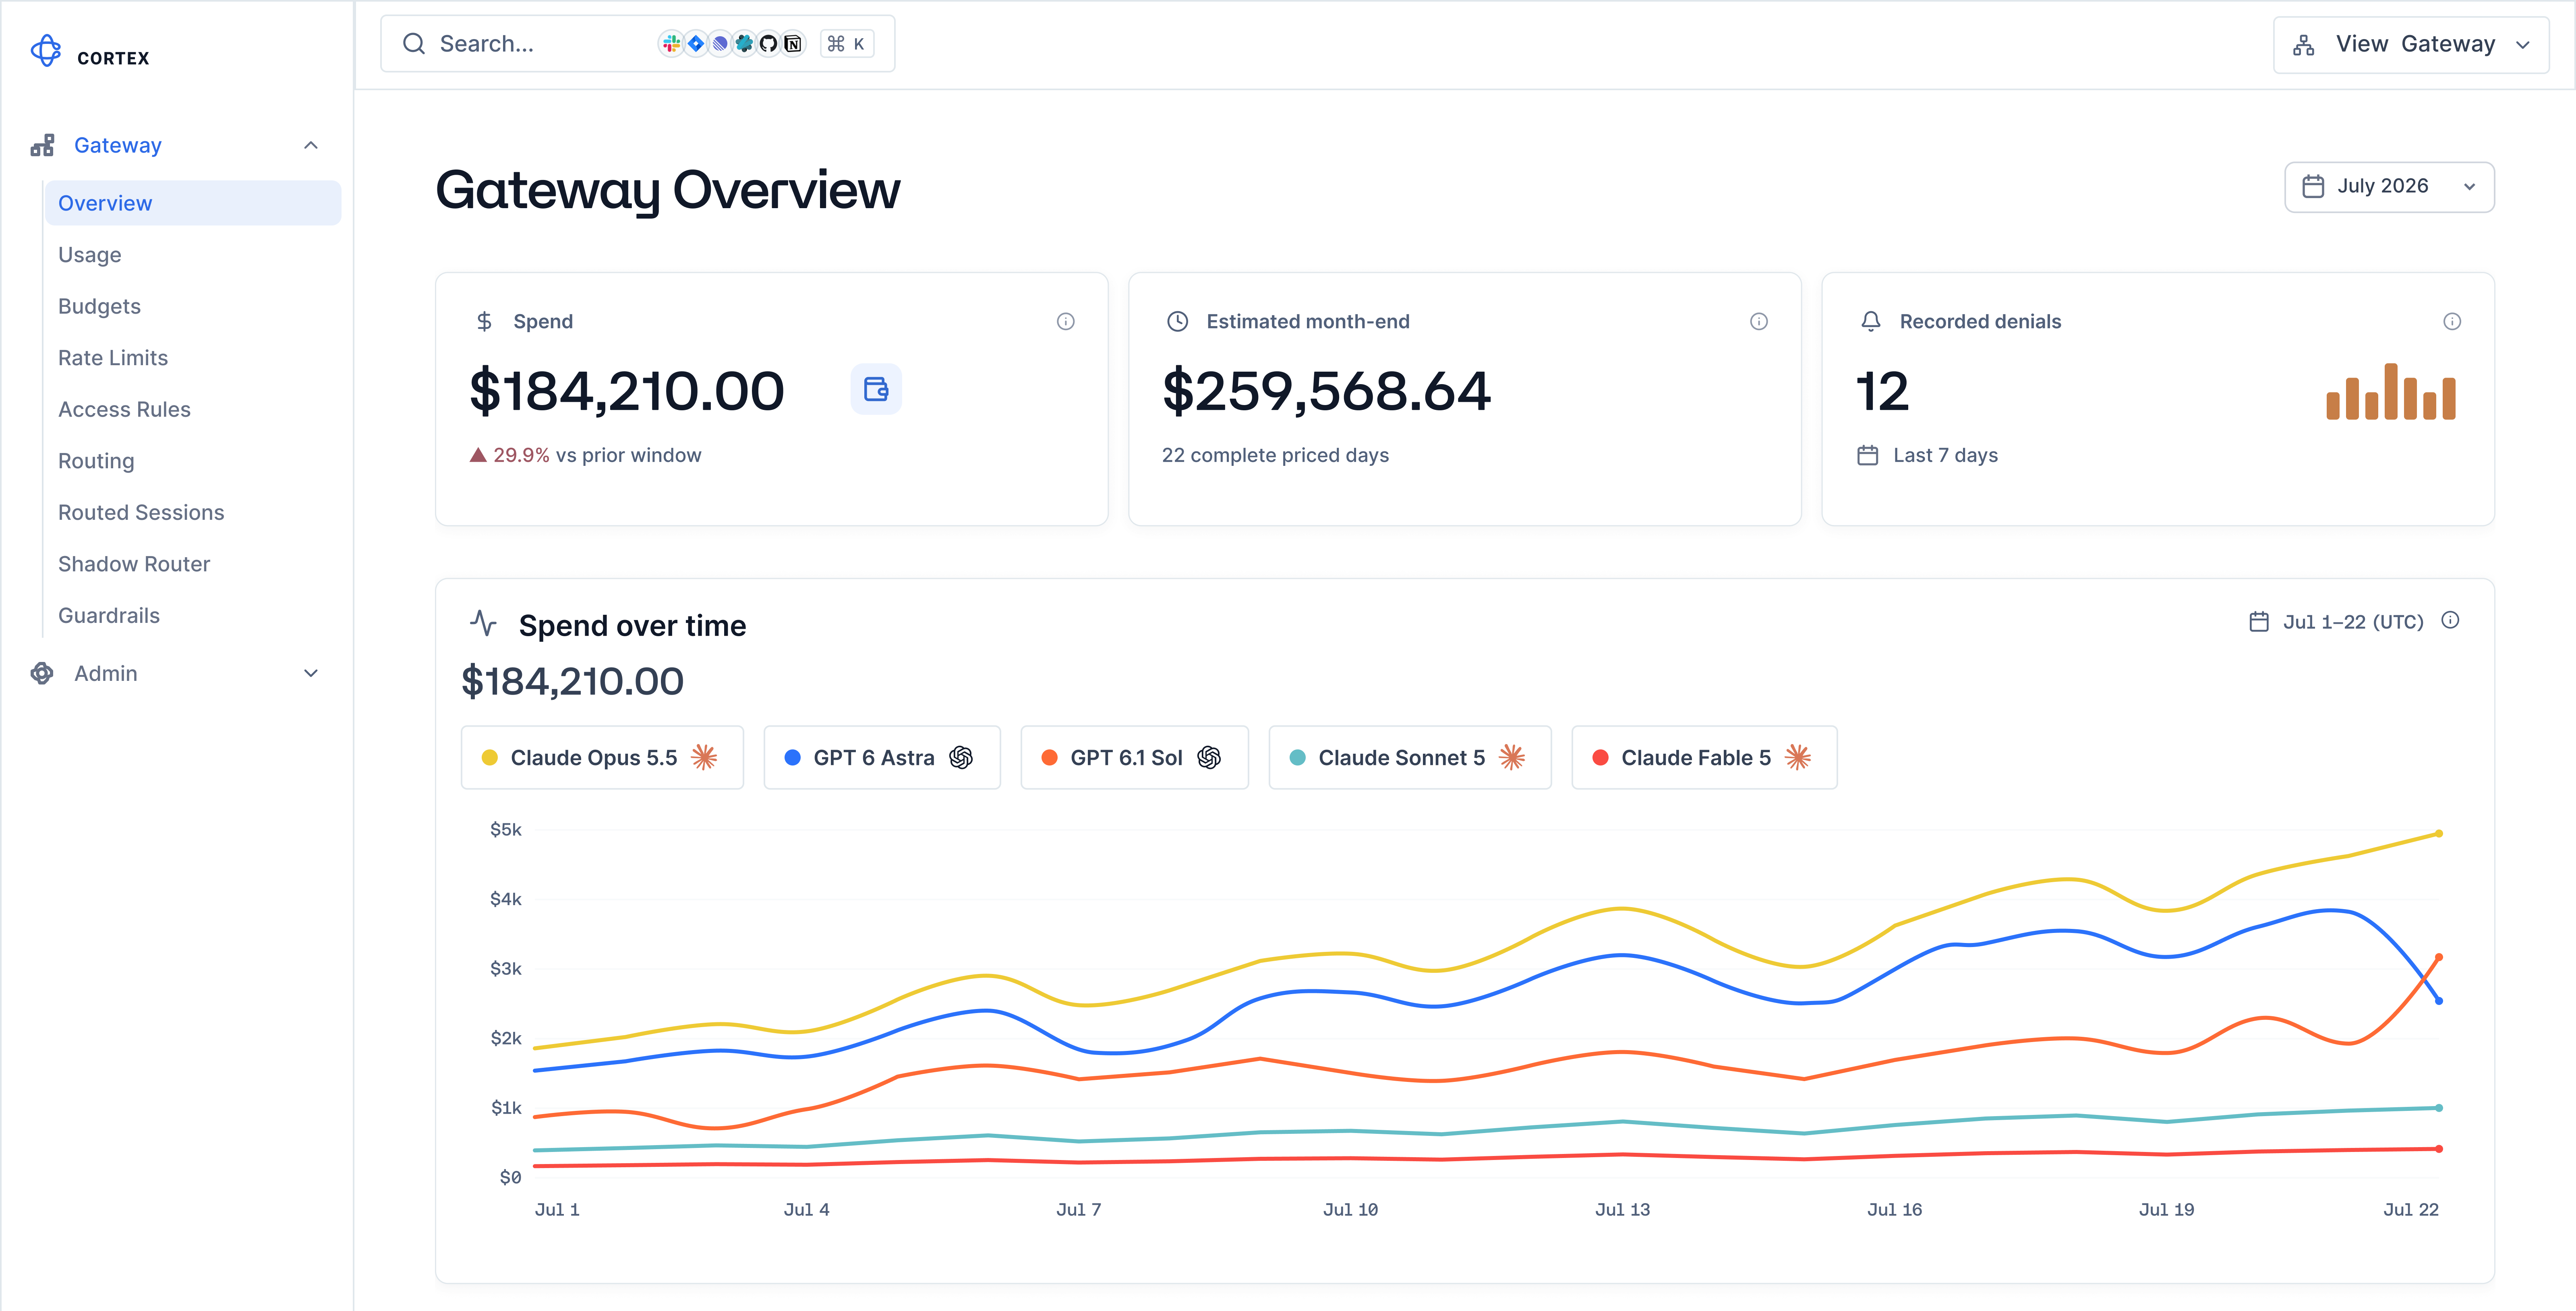Toggle the Claude Fable 5 series legend

pyautogui.click(x=1704, y=758)
